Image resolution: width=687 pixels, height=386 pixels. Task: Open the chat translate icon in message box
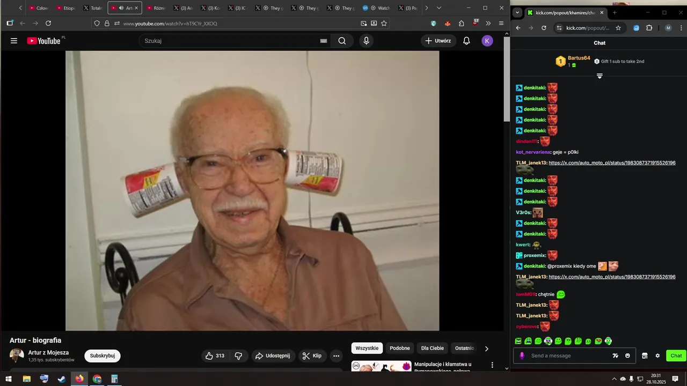click(x=615, y=356)
